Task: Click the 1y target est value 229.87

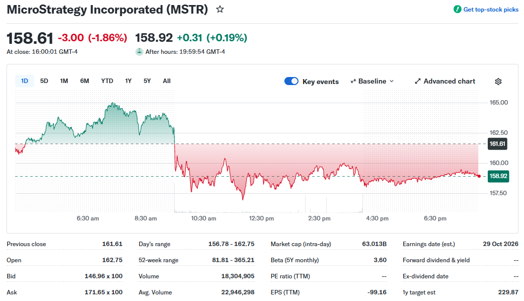Action: pyautogui.click(x=508, y=292)
